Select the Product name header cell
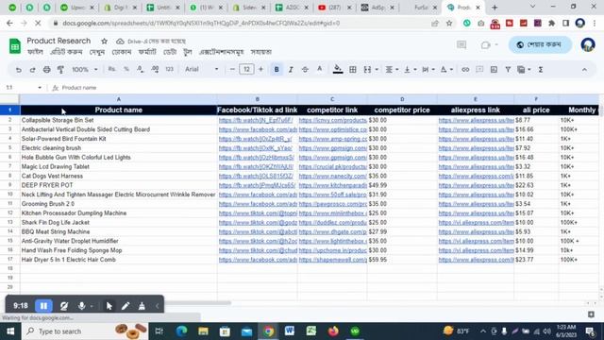The height and width of the screenshot is (340, 604). [x=118, y=110]
